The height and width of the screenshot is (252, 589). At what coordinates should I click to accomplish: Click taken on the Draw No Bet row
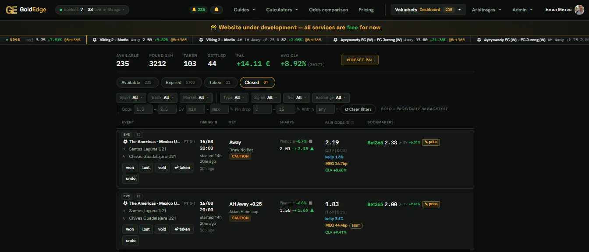click(x=182, y=167)
